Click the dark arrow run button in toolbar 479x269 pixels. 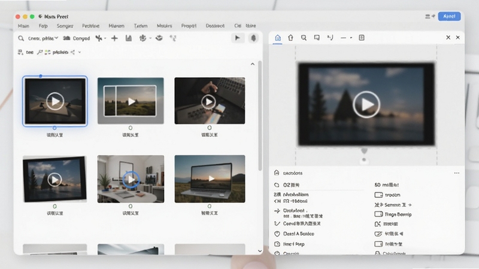click(237, 38)
